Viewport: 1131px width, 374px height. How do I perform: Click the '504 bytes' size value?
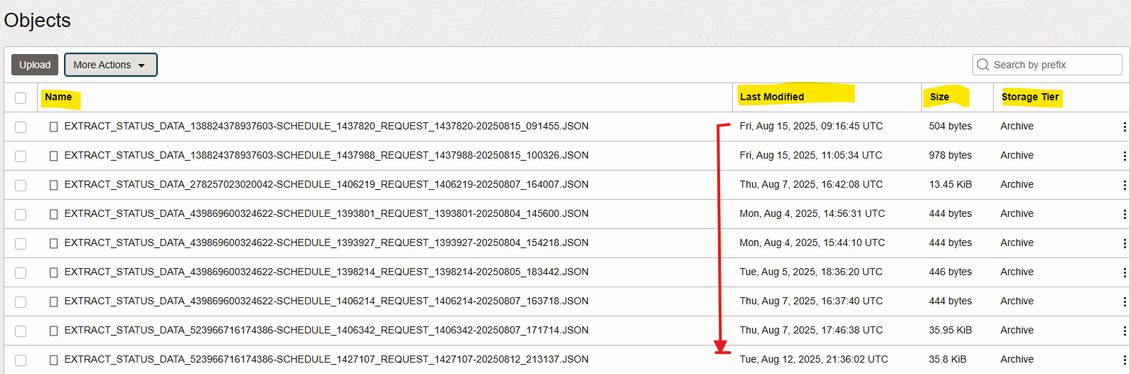point(950,126)
